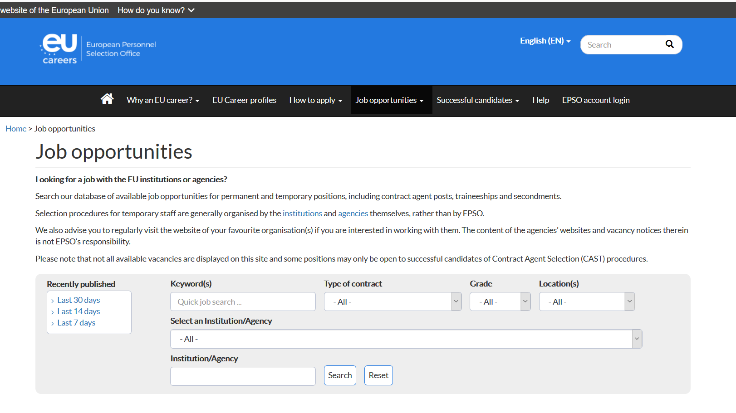The width and height of the screenshot is (736, 413).
Task: Open Select an Institution/Agency dropdown
Action: click(406, 339)
